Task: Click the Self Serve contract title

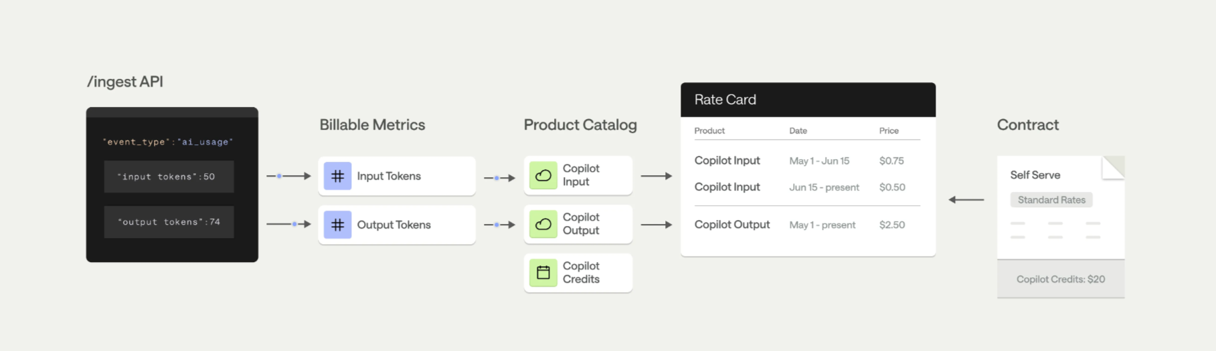Action: (x=1035, y=175)
